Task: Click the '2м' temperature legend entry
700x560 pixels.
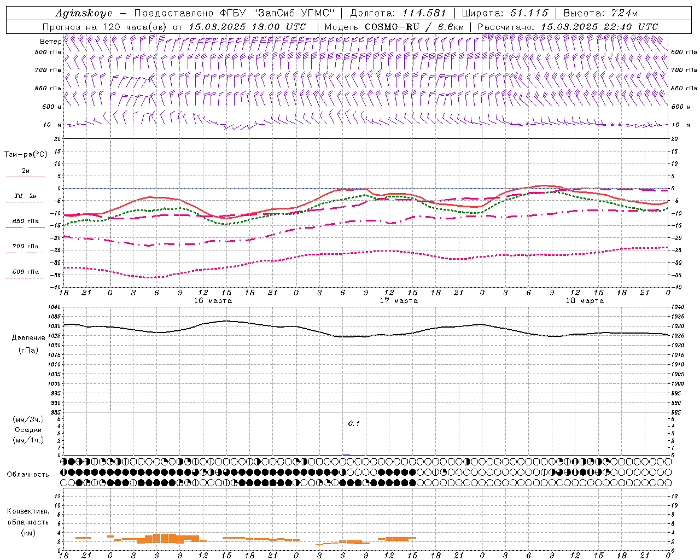Action: click(x=26, y=171)
